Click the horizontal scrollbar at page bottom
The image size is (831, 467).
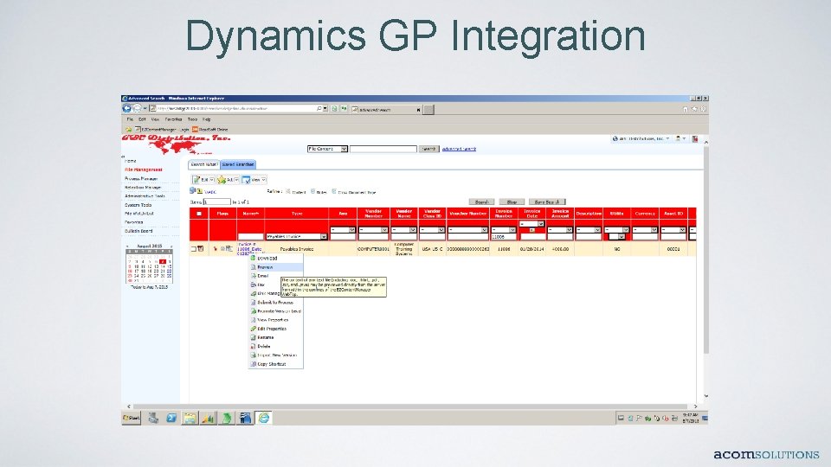pos(412,406)
